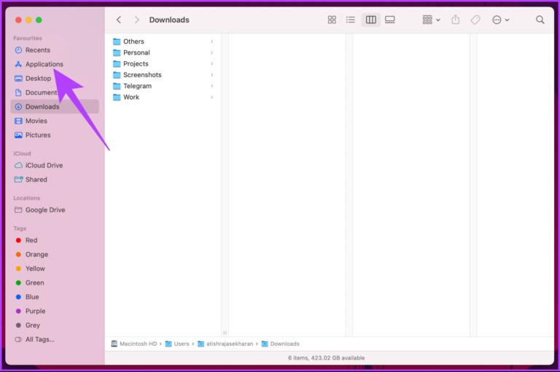The height and width of the screenshot is (372, 560).
Task: Select Downloads in the sidebar
Action: pyautogui.click(x=55, y=106)
